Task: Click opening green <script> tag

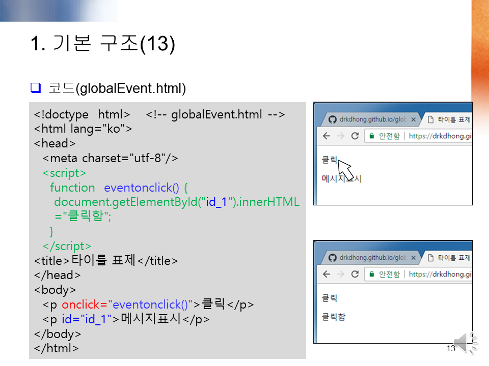Action: tap(64, 173)
